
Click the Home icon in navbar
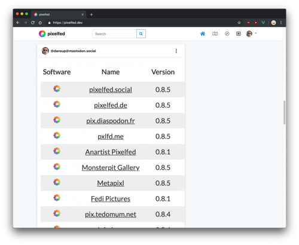click(x=203, y=33)
